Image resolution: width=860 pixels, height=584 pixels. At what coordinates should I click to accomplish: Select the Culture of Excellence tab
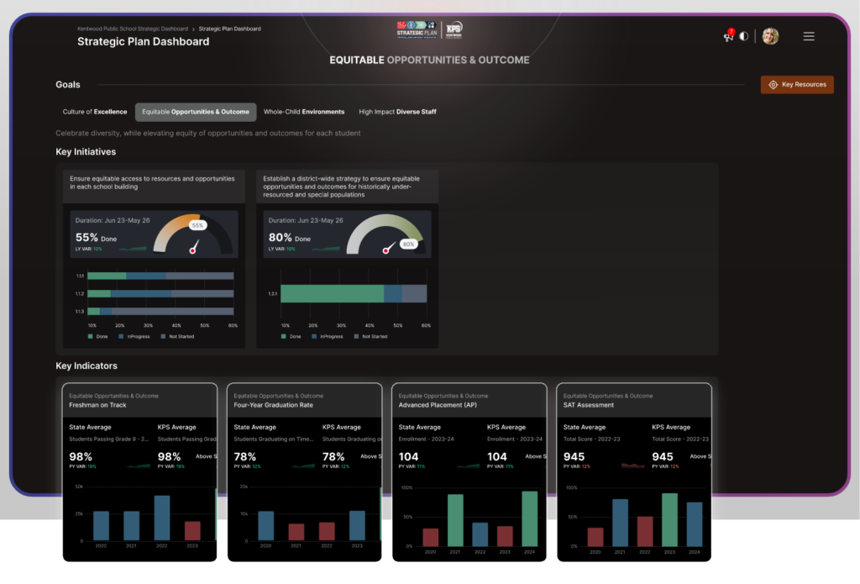coord(95,112)
